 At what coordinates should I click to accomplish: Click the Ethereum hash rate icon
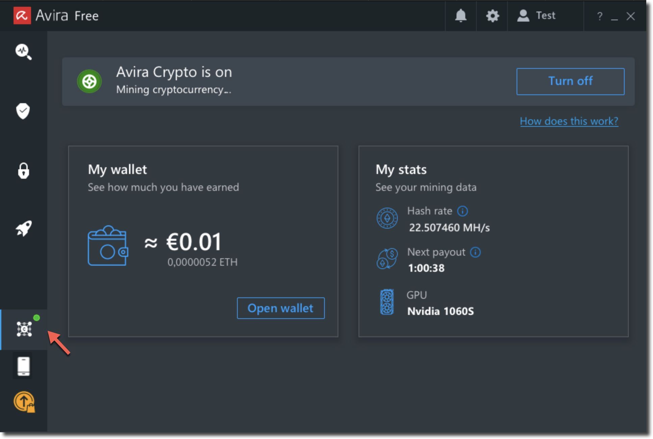[x=387, y=218]
